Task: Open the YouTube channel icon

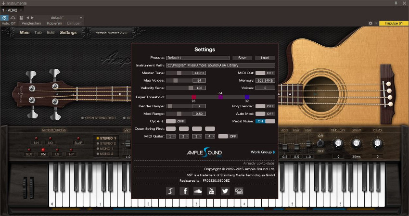Action: click(212, 191)
